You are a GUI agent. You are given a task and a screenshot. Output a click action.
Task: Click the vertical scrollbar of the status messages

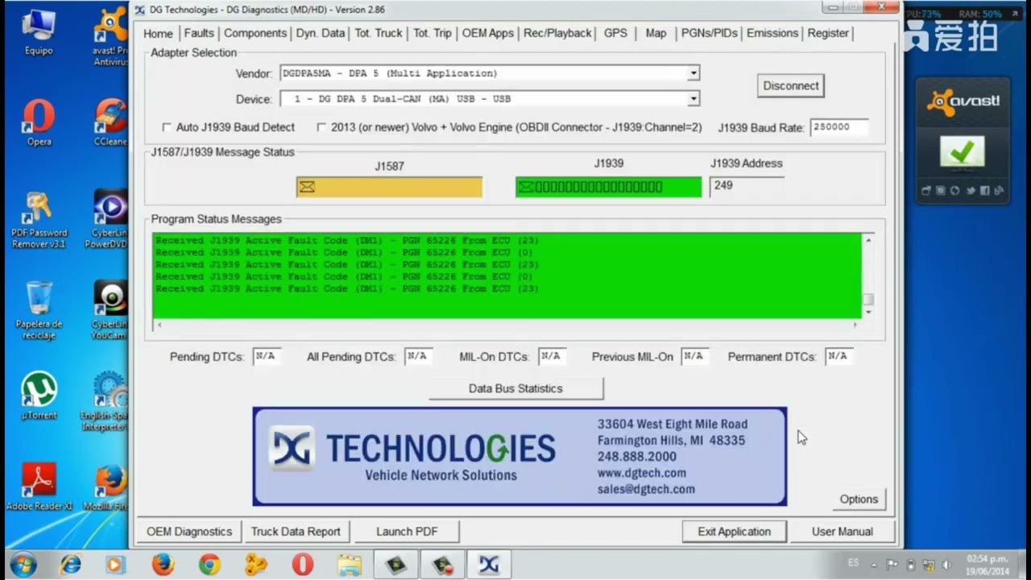point(867,275)
